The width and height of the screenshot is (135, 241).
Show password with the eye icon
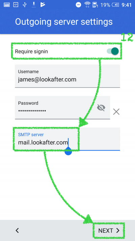[x=101, y=108]
